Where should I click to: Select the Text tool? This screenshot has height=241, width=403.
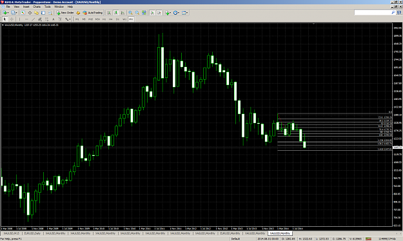coord(54,19)
